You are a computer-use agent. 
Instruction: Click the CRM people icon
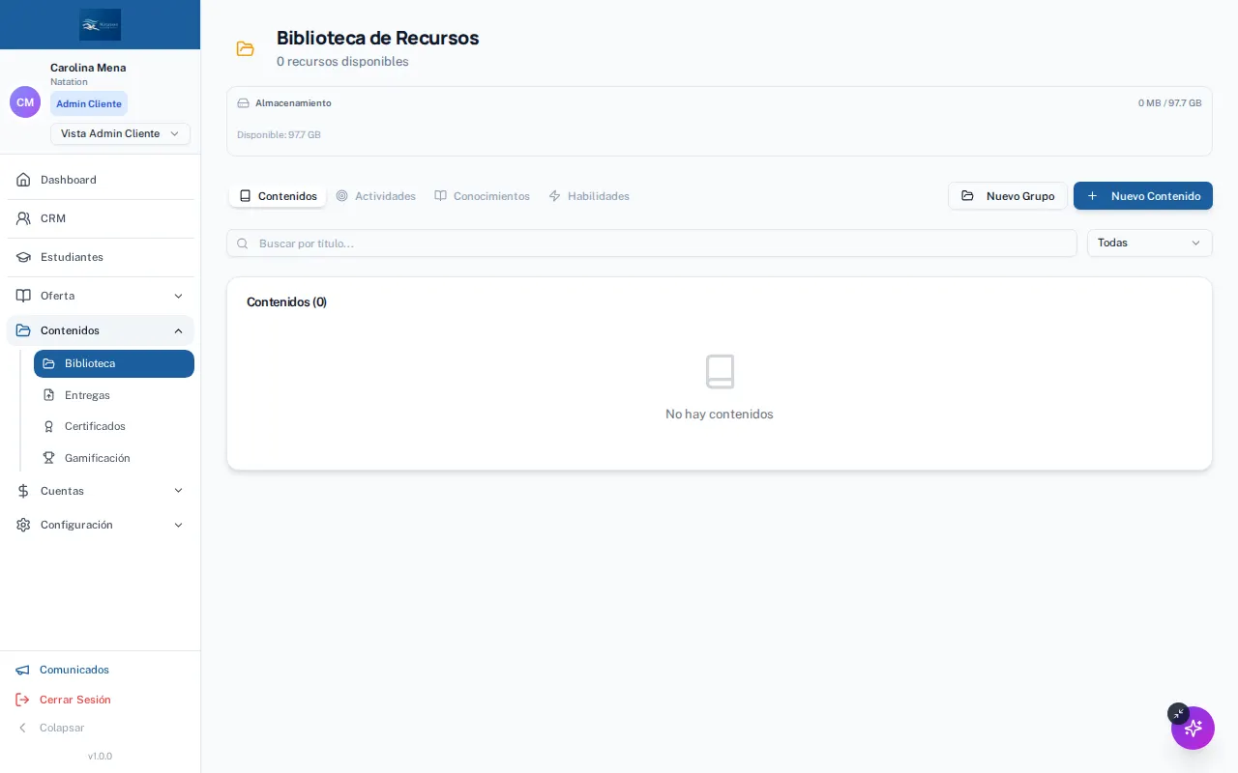click(x=23, y=218)
